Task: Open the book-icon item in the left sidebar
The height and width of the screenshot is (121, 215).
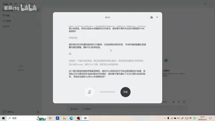Action: (6, 15)
